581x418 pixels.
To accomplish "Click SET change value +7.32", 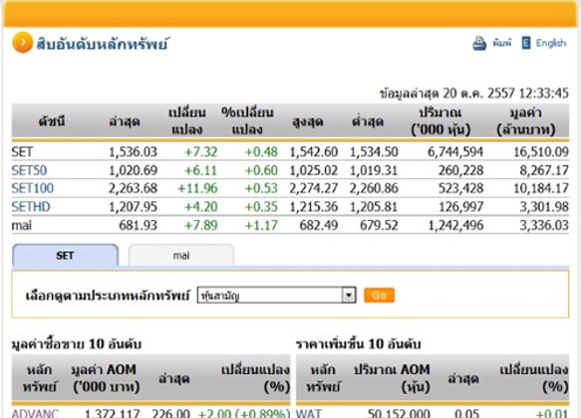I will (x=201, y=152).
